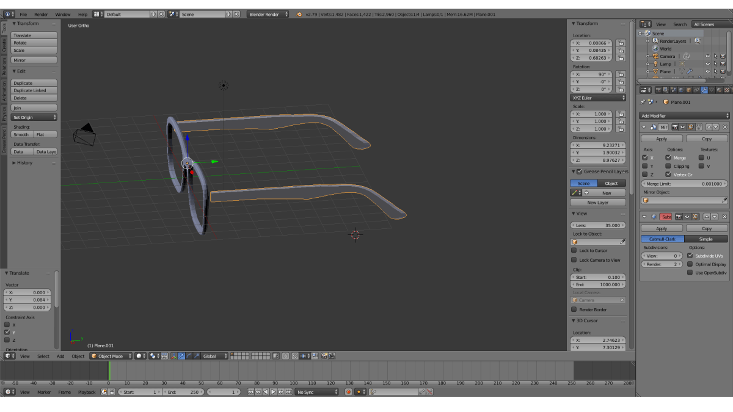
Task: Open the Set Origin dropdown
Action: (x=34, y=117)
